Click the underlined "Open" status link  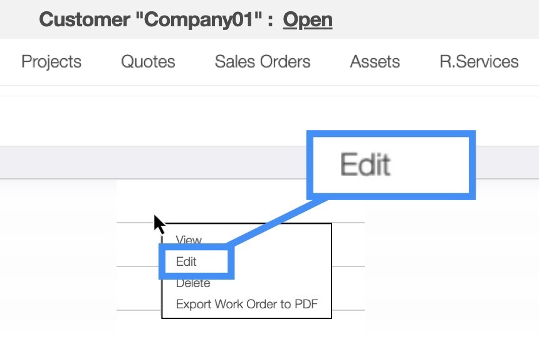pos(307,19)
